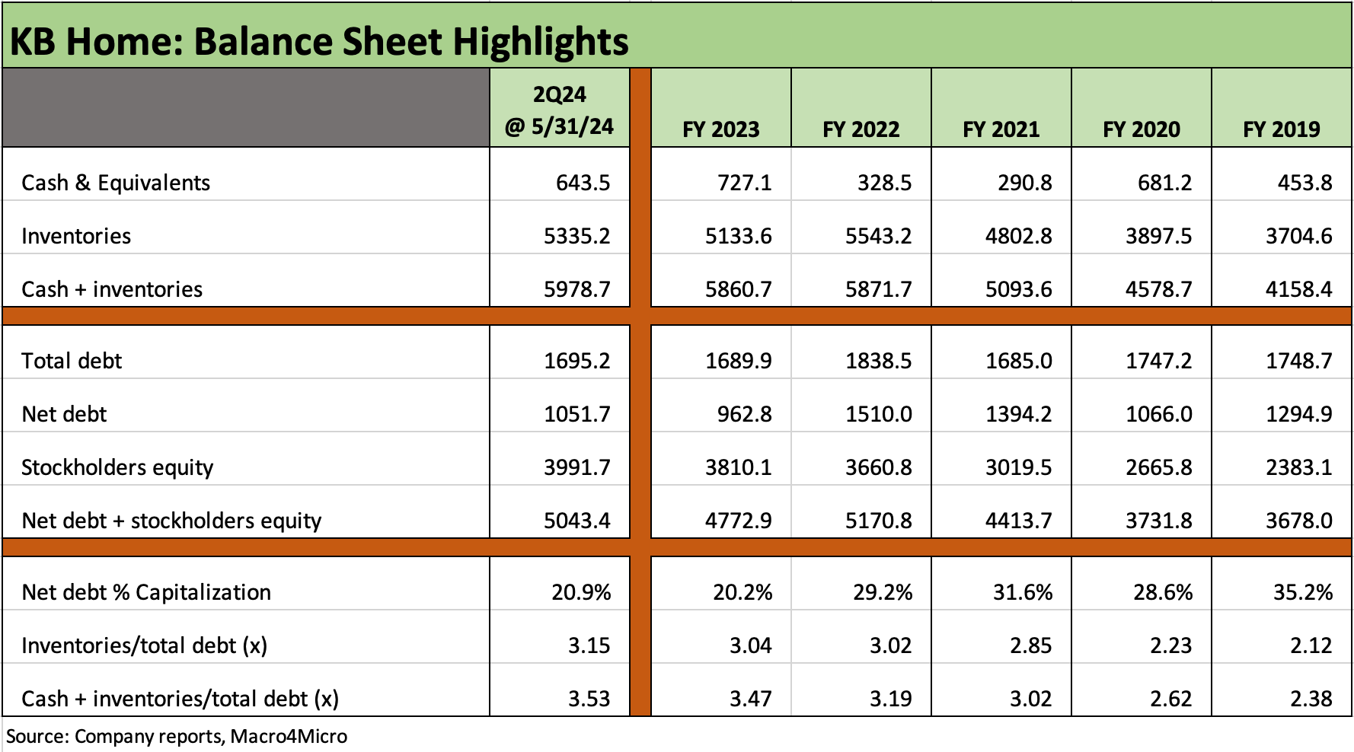Select the FY 2020 capitalization total 3731.8
This screenshot has height=752, width=1354.
point(1158,521)
